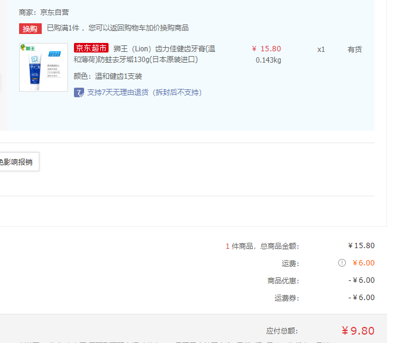Image resolution: width=396 pixels, height=343 pixels.
Task: Click the orange shipping fee ¥6.00
Action: click(x=363, y=263)
